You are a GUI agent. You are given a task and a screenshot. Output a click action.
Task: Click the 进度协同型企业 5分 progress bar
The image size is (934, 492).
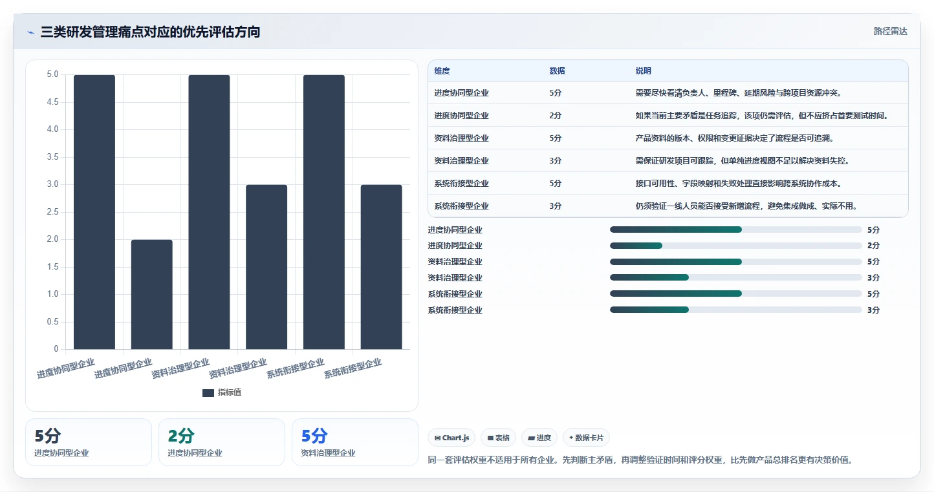click(736, 230)
